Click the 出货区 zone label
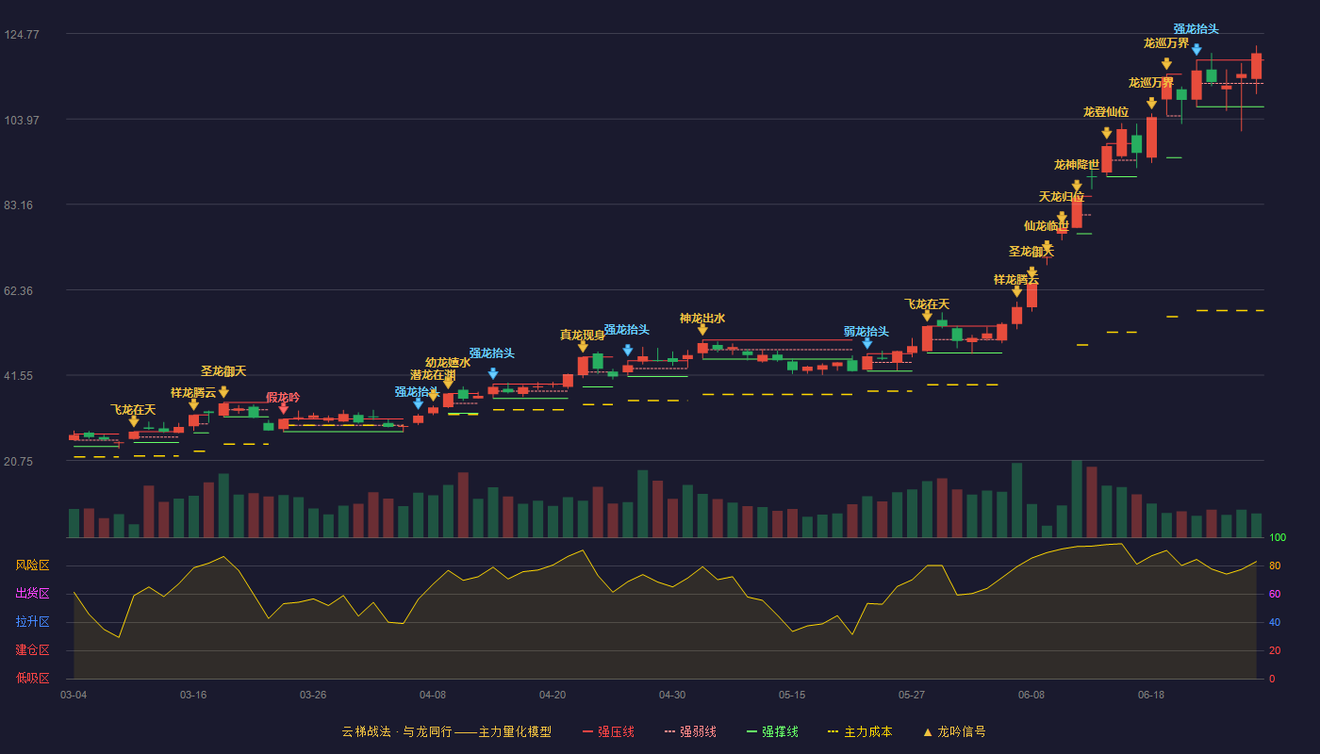The width and height of the screenshot is (1320, 754). (32, 594)
